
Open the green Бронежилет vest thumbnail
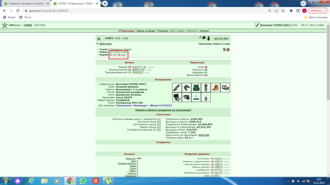point(196,88)
